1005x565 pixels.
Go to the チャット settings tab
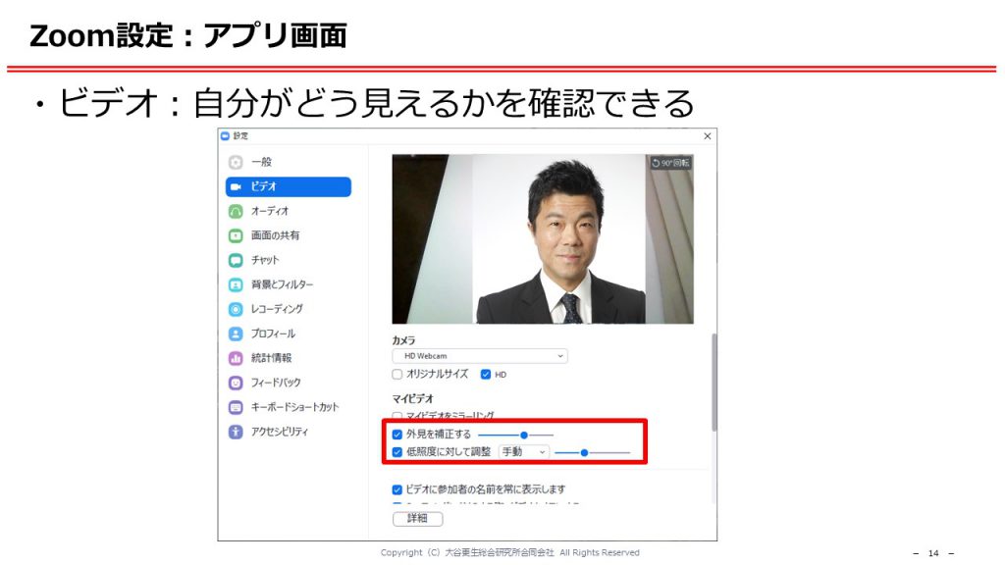289,260
